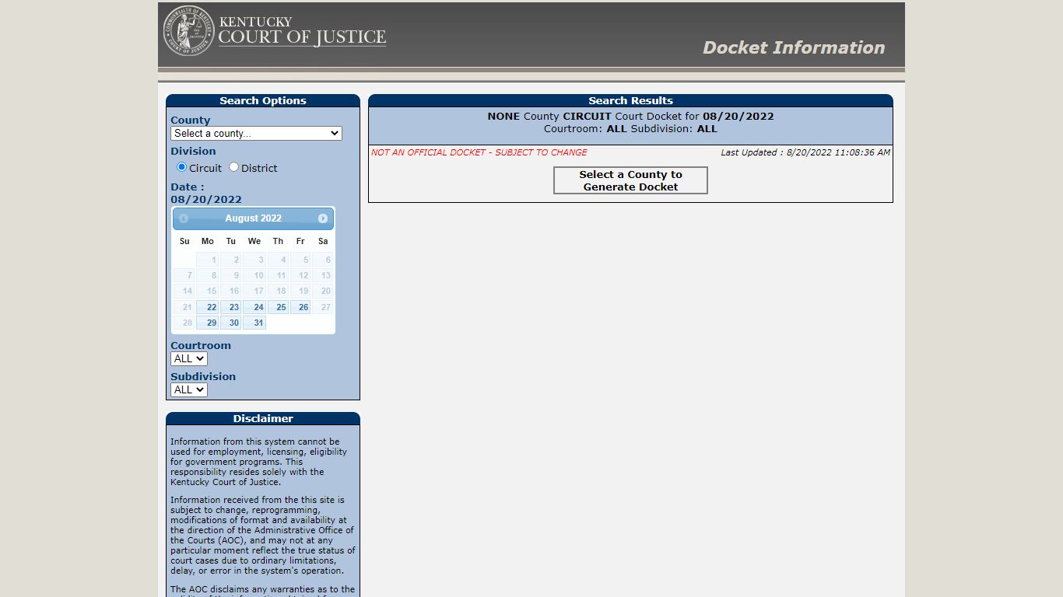Open the County selection dropdown
This screenshot has height=597, width=1063.
click(256, 133)
